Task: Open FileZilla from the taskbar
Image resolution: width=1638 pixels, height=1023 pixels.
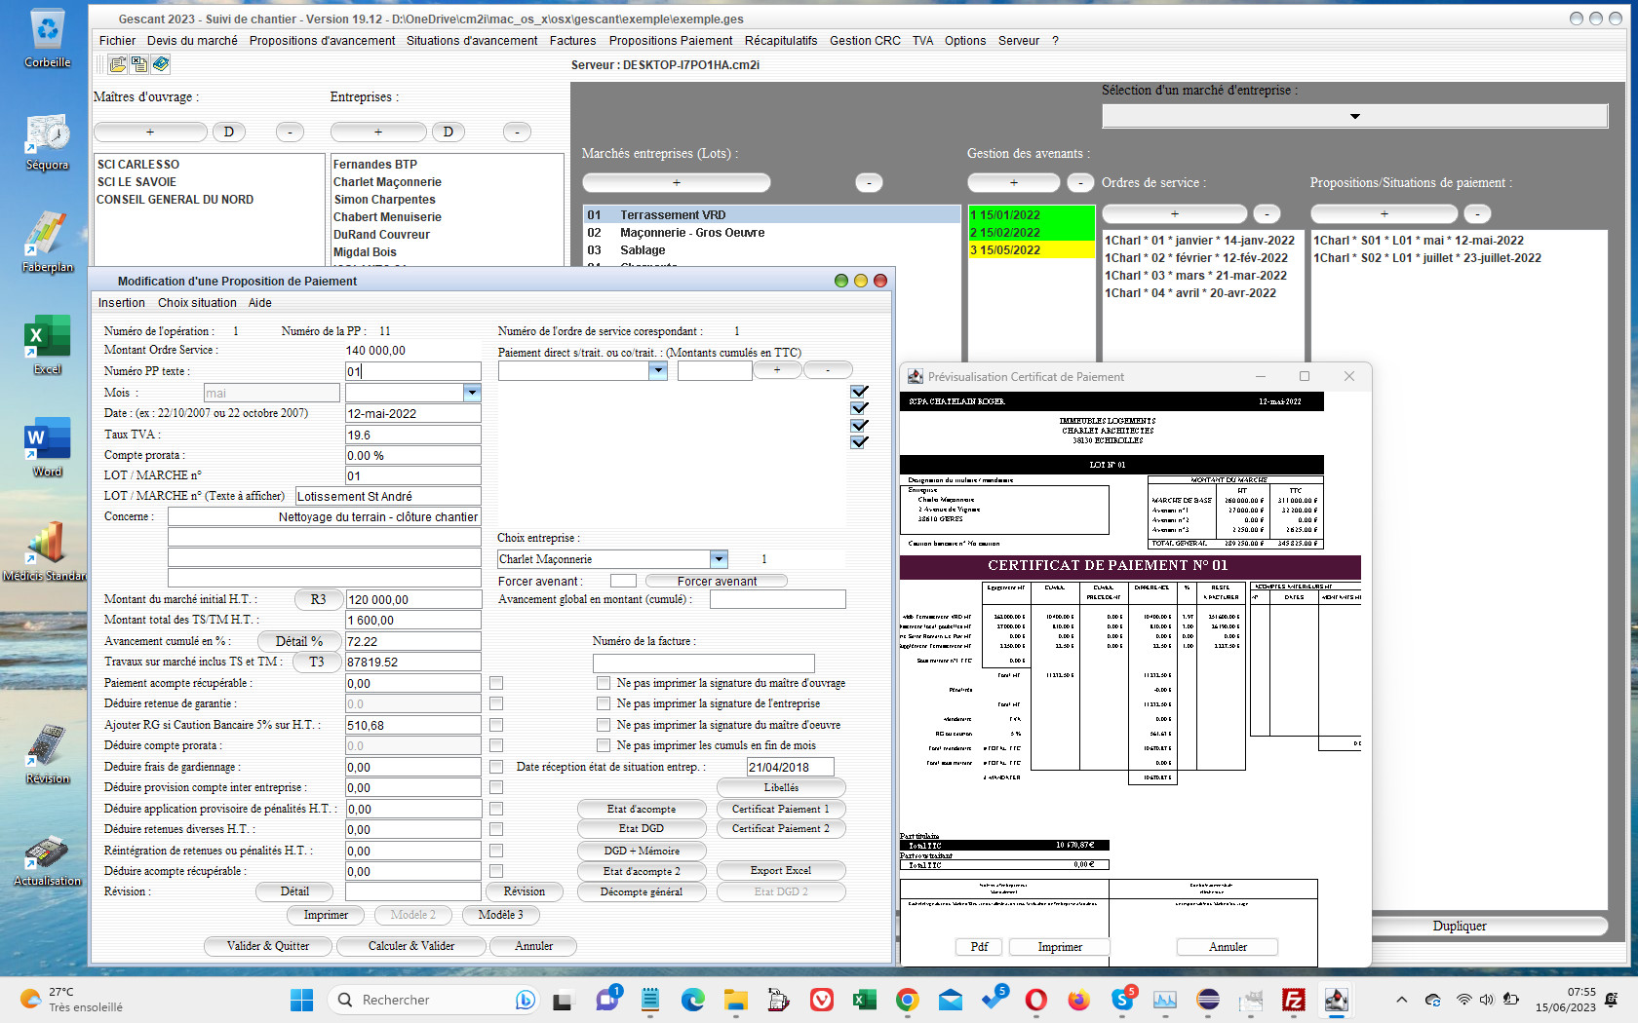Action: pos(1294,1000)
